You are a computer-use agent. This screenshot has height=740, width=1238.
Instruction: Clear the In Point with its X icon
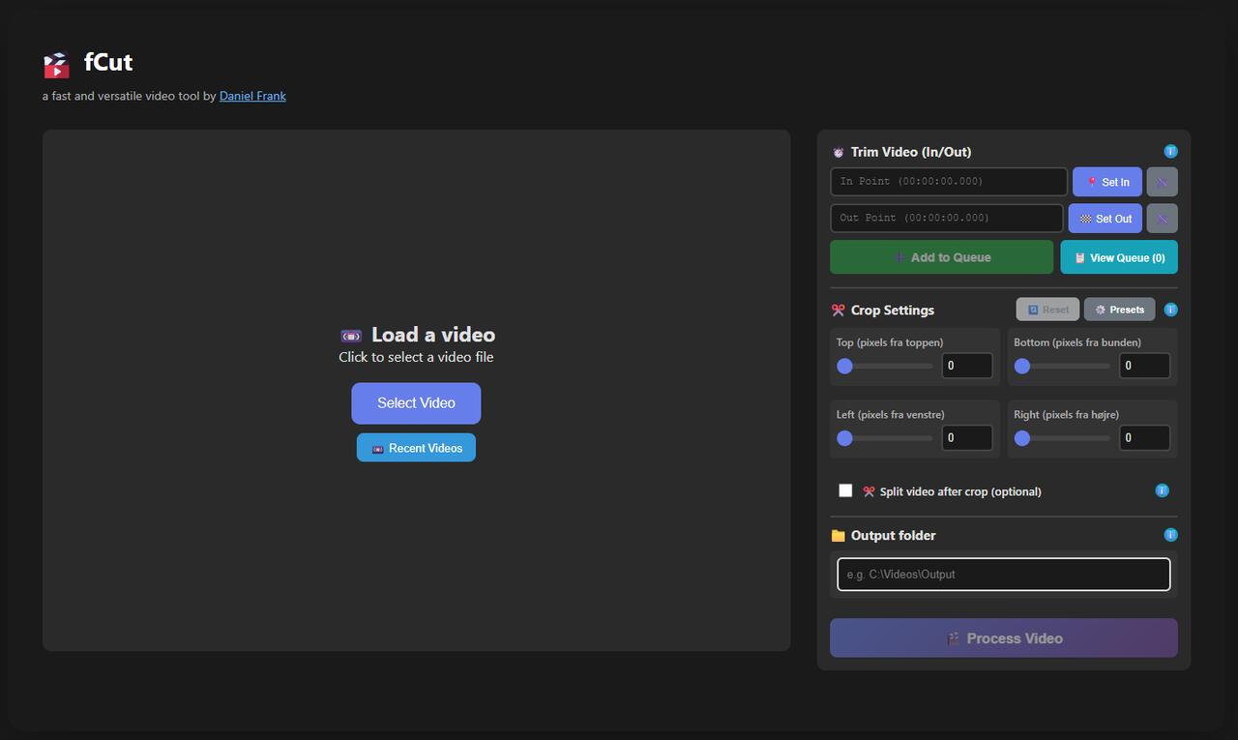click(x=1162, y=182)
